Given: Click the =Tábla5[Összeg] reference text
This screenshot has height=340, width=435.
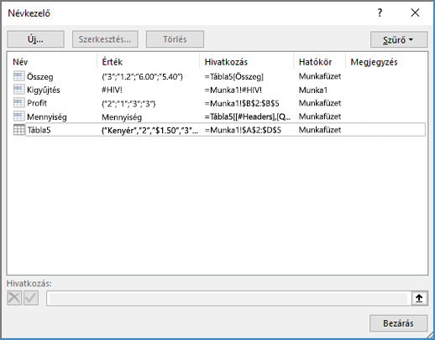Looking at the screenshot, I should pyautogui.click(x=234, y=76).
